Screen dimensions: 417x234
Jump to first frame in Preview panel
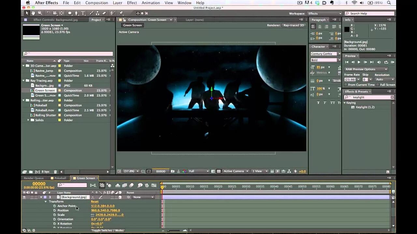[x=347, y=62]
